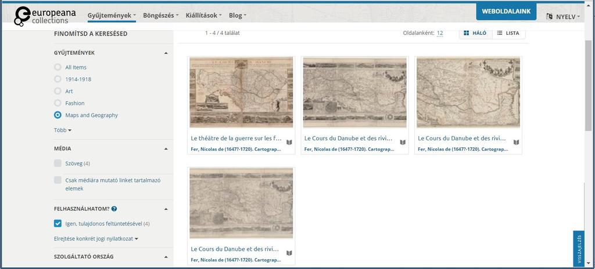Click the Finomítsd a keresésed heading
Screen dimensions: 595x269
[x=91, y=34]
